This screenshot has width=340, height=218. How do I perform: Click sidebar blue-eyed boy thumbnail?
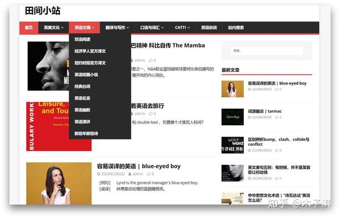[x=232, y=89]
